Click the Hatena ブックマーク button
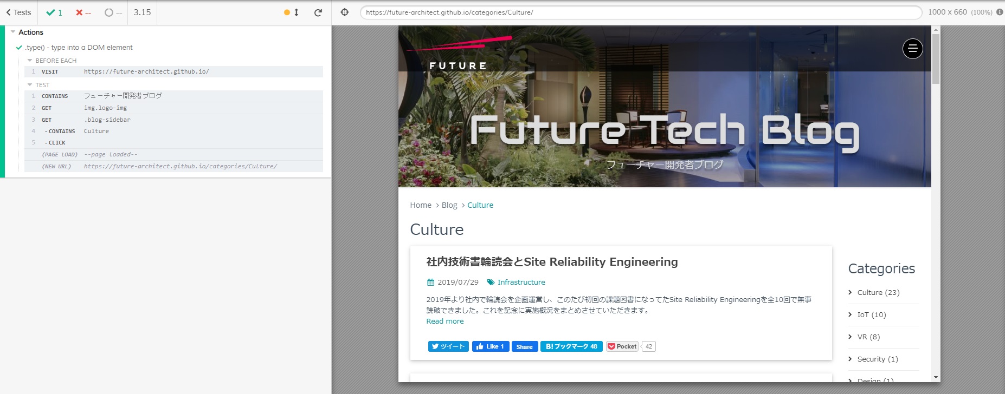The image size is (1005, 394). [x=571, y=346]
